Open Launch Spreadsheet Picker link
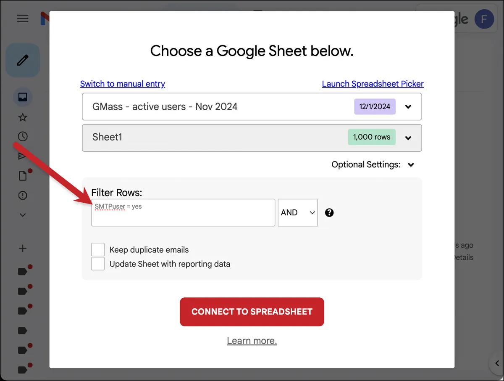The width and height of the screenshot is (504, 381). coord(373,84)
